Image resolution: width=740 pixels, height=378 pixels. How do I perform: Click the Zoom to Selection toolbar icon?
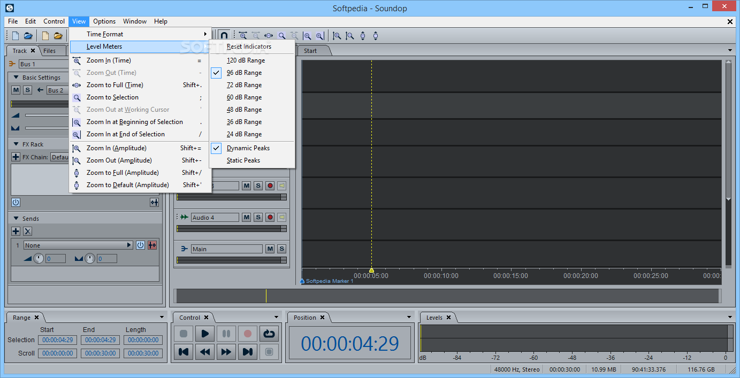(281, 36)
